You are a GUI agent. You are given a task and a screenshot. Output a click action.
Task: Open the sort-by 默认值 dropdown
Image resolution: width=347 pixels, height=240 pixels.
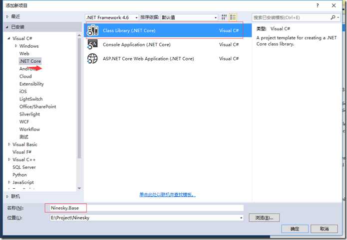point(189,17)
